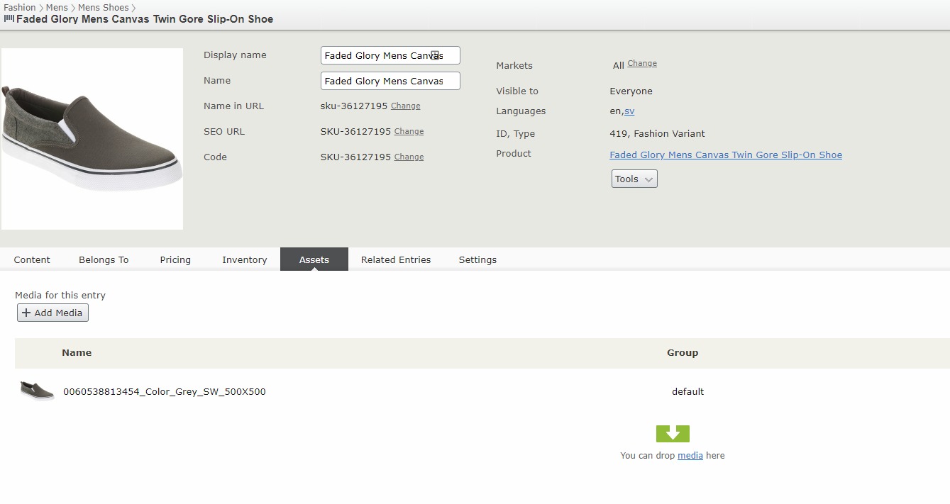Open the Tools dropdown
950x504 pixels.
pyautogui.click(x=634, y=179)
